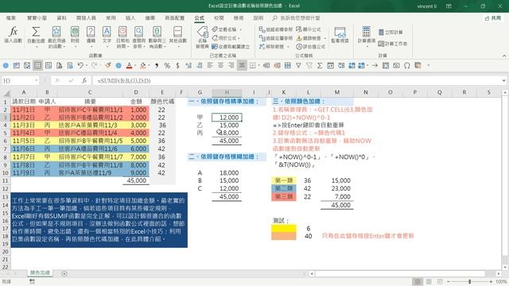Click the Insert Function fx button

tap(13, 35)
